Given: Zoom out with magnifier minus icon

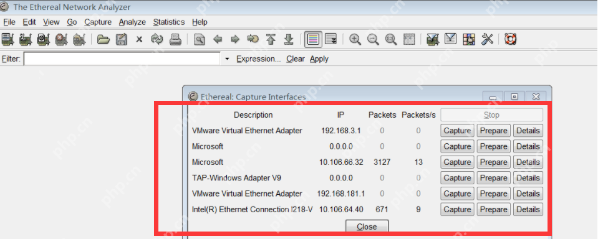Looking at the screenshot, I should pyautogui.click(x=373, y=39).
